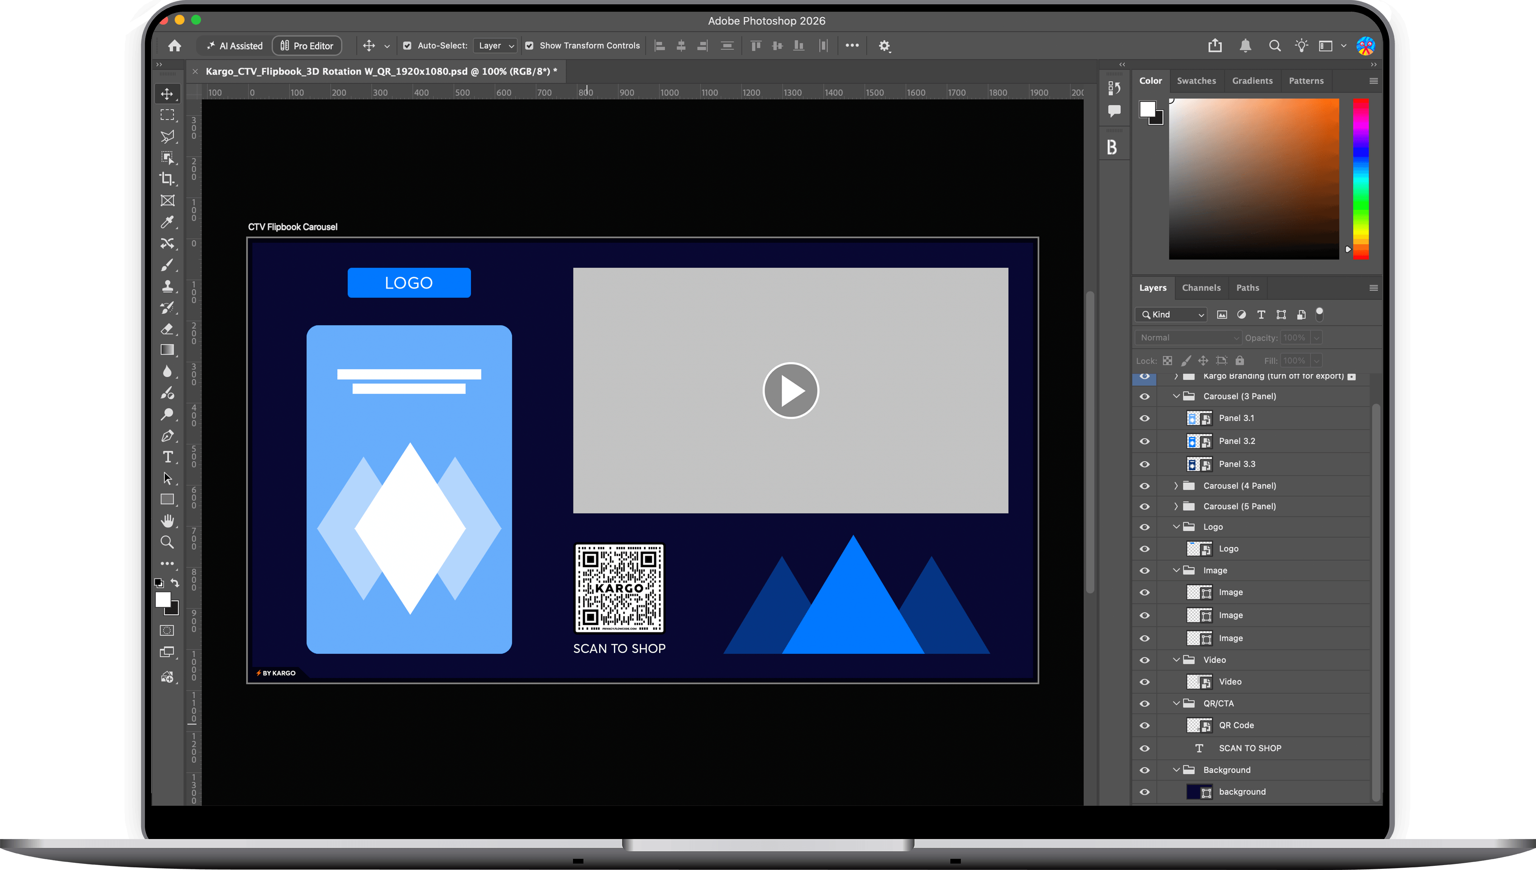The image size is (1536, 870).
Task: Hide the QR Code layer
Action: coord(1144,726)
